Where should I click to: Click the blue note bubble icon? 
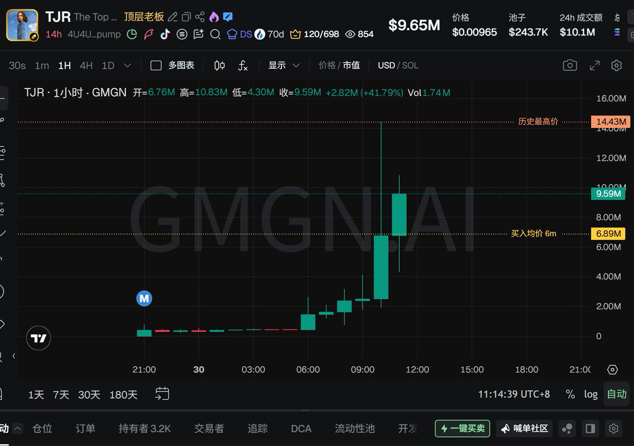(x=228, y=17)
